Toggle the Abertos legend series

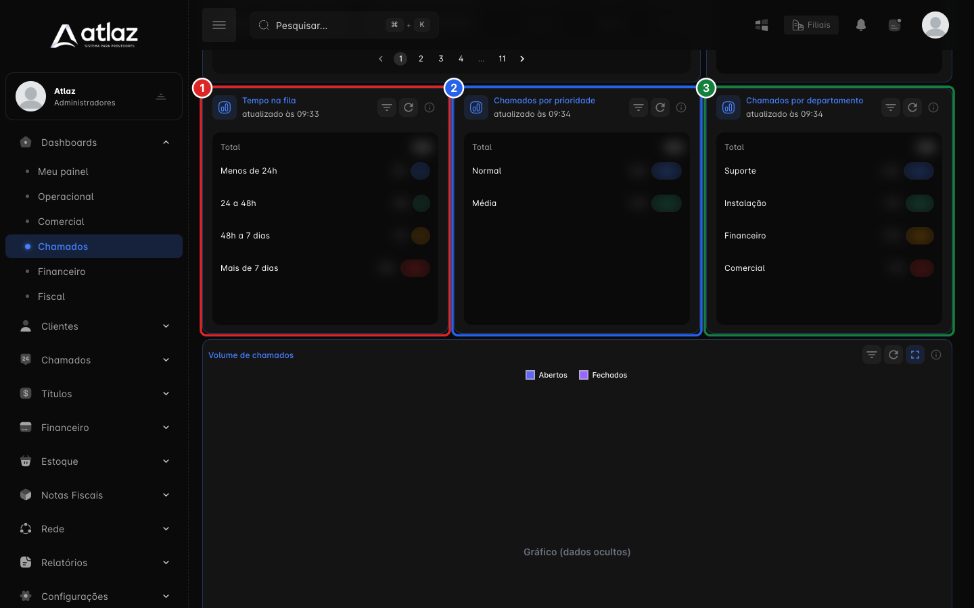(x=547, y=375)
